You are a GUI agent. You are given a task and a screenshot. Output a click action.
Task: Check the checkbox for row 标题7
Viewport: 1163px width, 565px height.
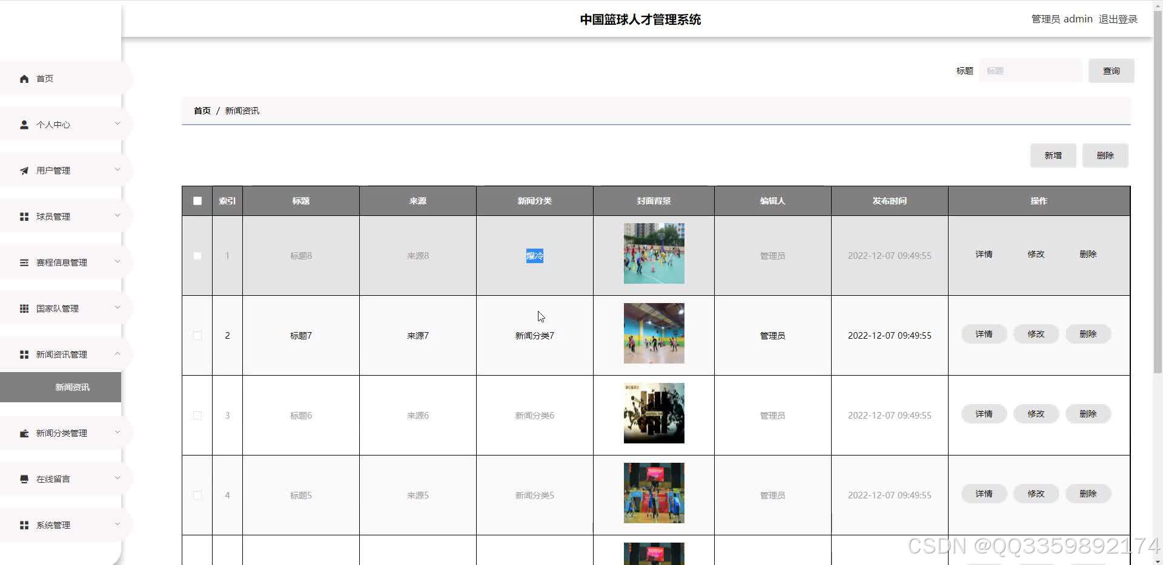(x=197, y=336)
